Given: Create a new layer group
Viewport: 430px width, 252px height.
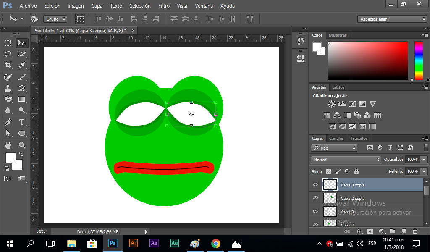Looking at the screenshot, I should [393, 231].
